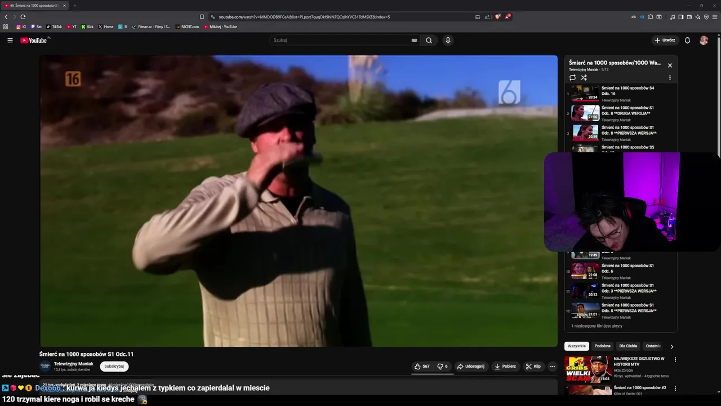Open the Mikuhej - YouTube bookmark
Viewport: 721px width, 406px height.
coord(220,27)
